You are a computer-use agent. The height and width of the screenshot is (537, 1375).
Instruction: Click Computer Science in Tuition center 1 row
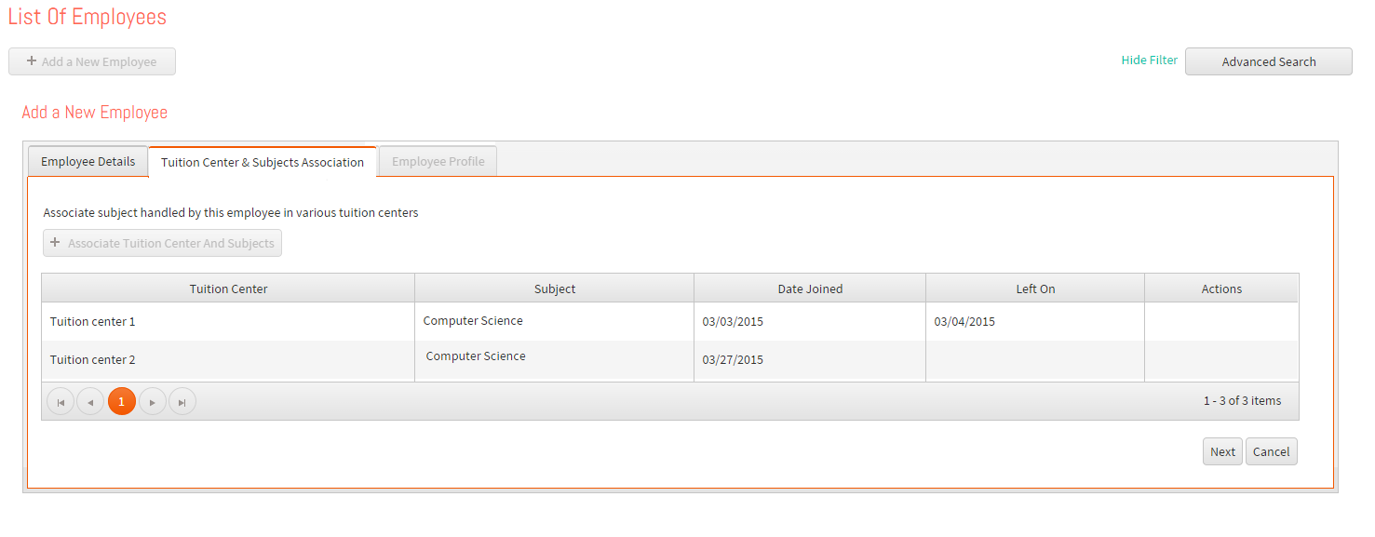(473, 321)
